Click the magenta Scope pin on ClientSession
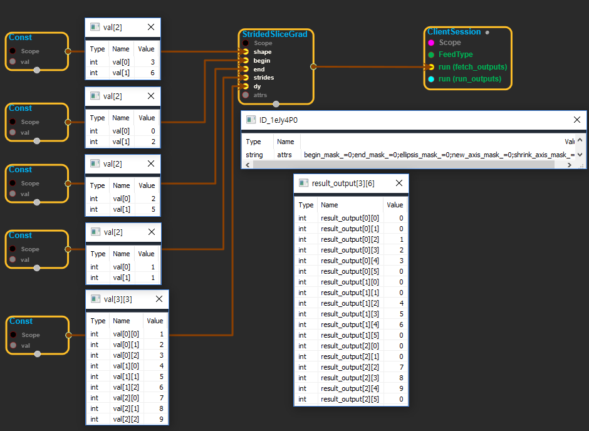589x431 pixels. coord(431,43)
